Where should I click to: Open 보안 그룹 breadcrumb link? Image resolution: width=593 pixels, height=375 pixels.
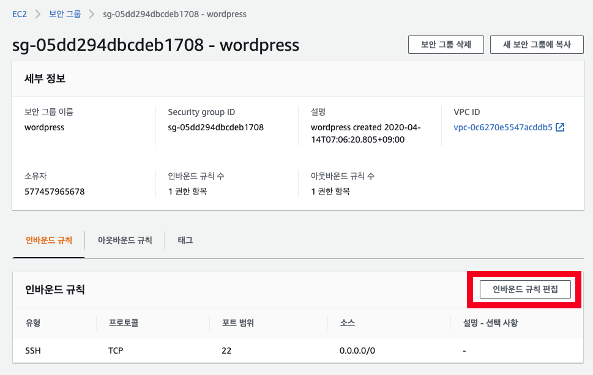[65, 14]
